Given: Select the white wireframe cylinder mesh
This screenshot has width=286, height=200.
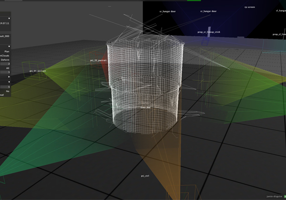Looking at the screenshot, I should pyautogui.click(x=144, y=81).
